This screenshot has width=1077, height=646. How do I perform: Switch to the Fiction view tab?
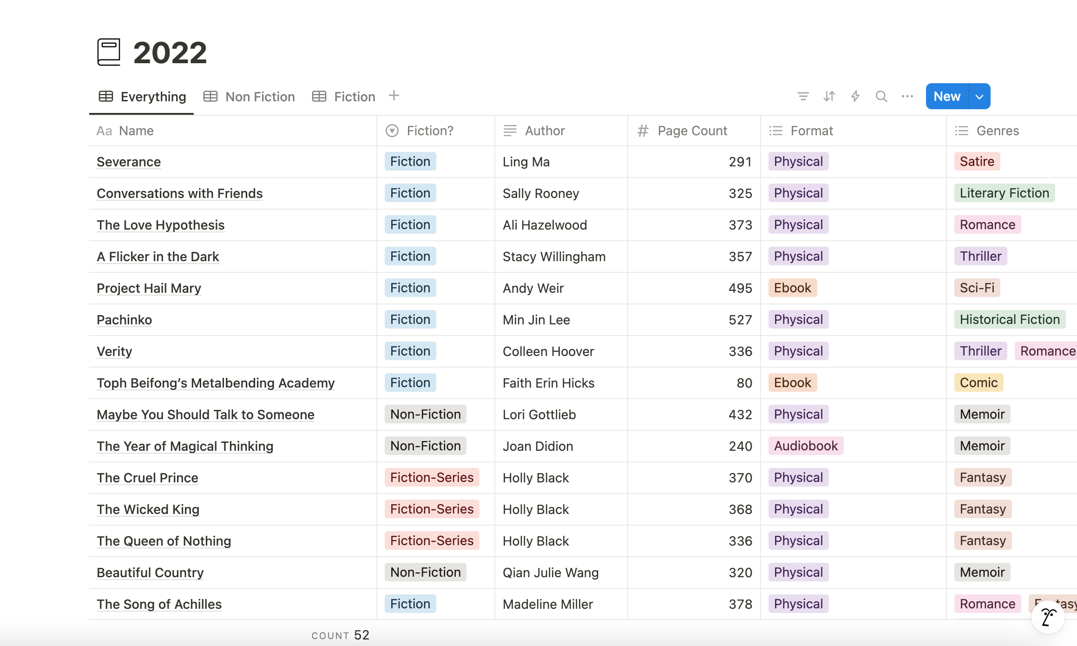[x=343, y=97]
